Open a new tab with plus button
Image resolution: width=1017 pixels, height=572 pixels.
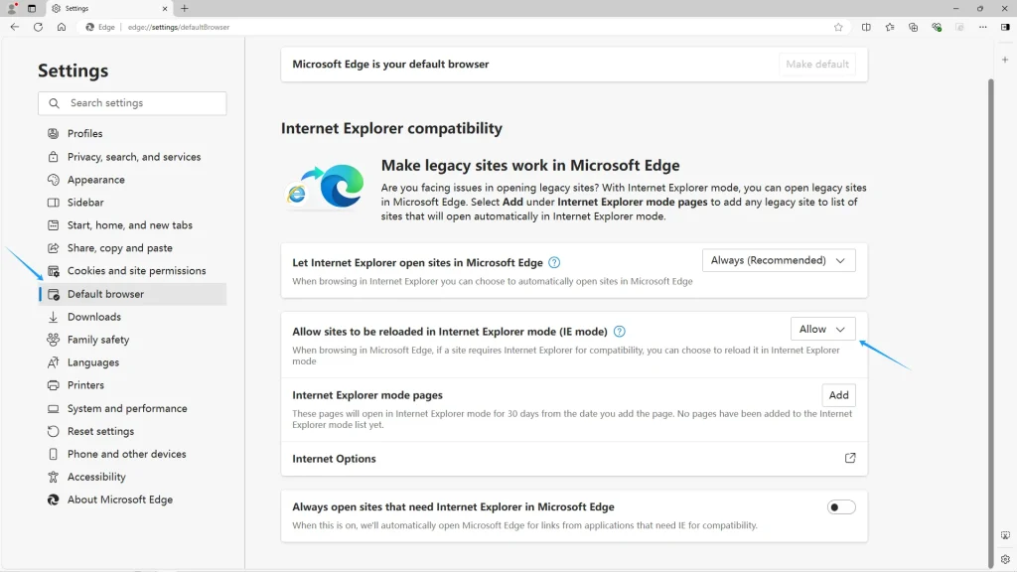(185, 8)
